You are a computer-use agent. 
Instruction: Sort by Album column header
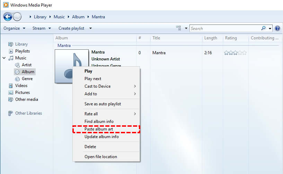(x=95, y=38)
